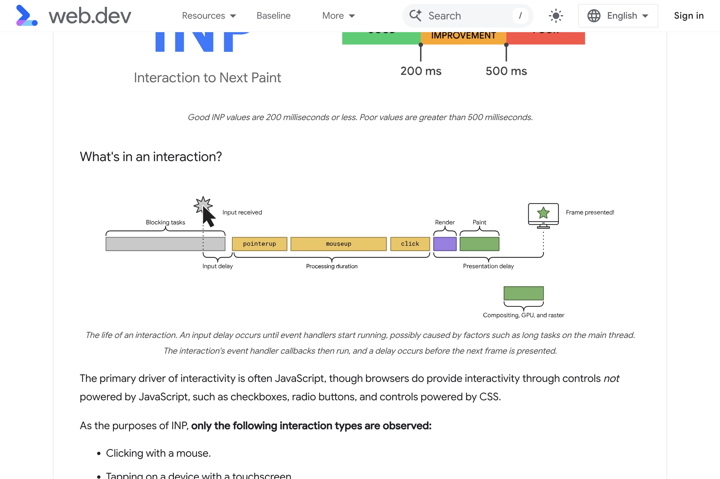Viewport: 720px width, 479px height.
Task: Select Resources in the top navigation
Action: pos(203,15)
